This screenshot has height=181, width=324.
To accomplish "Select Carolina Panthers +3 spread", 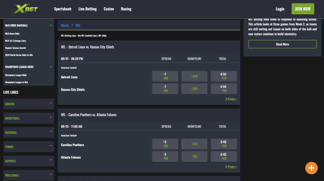I will (x=165, y=144).
